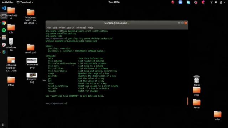Click 'Use "gsettings help COMMAND"' line
228x128 pixels.
click(x=75, y=96)
